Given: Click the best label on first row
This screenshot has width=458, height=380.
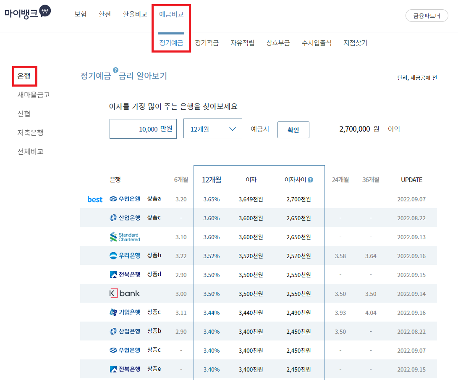Looking at the screenshot, I should click(95, 200).
